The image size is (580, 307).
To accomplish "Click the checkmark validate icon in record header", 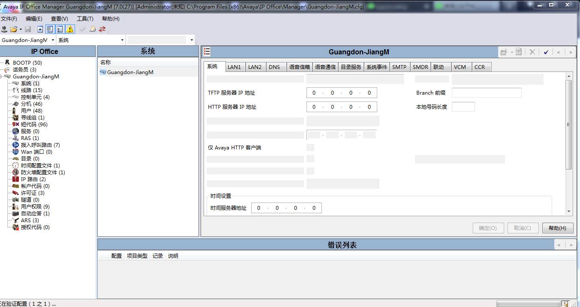I will tap(546, 52).
